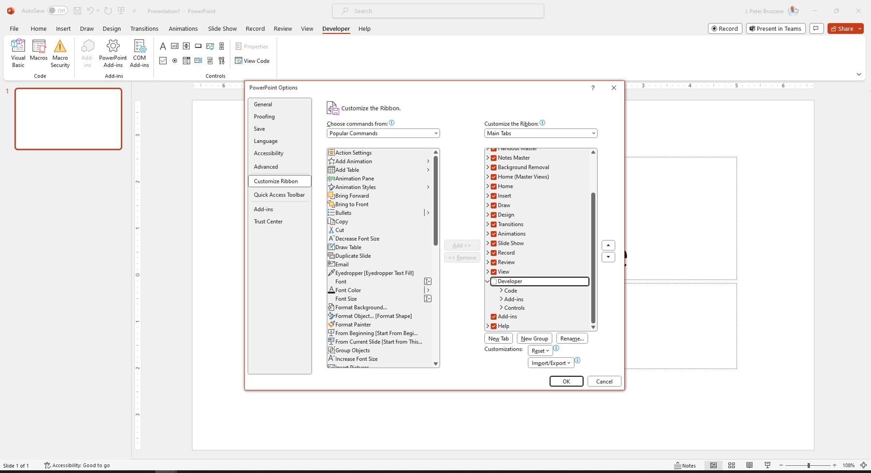Screen dimensions: 871x473
Task: Open the Import/Export dropdown
Action: (x=551, y=363)
